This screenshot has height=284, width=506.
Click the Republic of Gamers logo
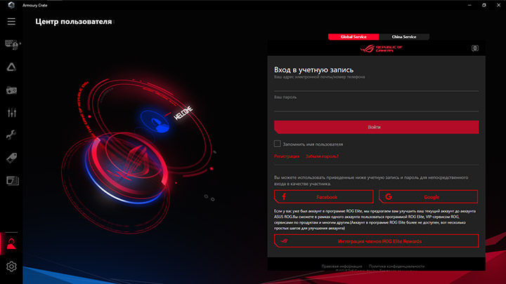click(x=381, y=48)
